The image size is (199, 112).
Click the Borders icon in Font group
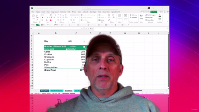coord(42,20)
